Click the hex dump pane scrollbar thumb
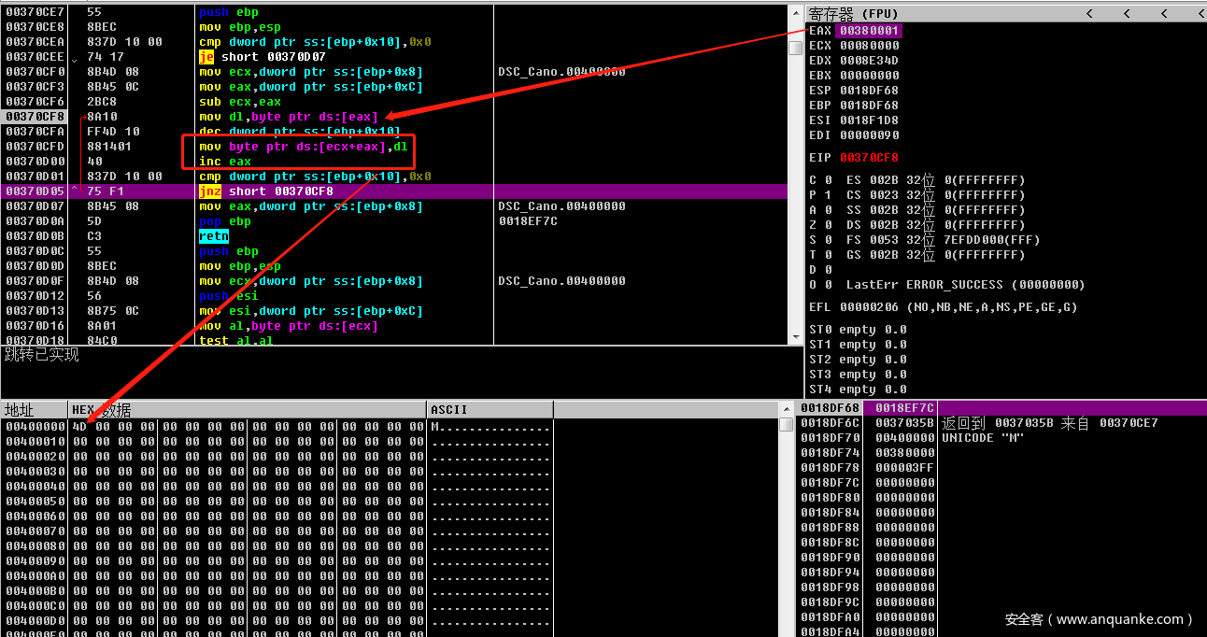This screenshot has width=1207, height=637. tap(787, 426)
